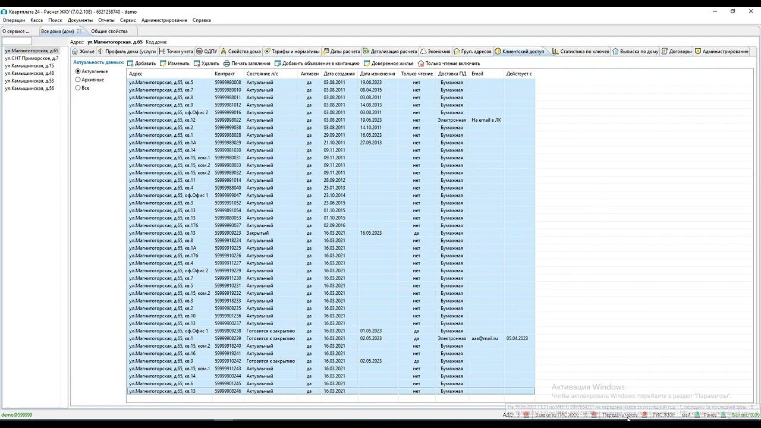Click the Квартплата 24 app icon in title bar
Screen dimensions: 761x428
pos(4,11)
